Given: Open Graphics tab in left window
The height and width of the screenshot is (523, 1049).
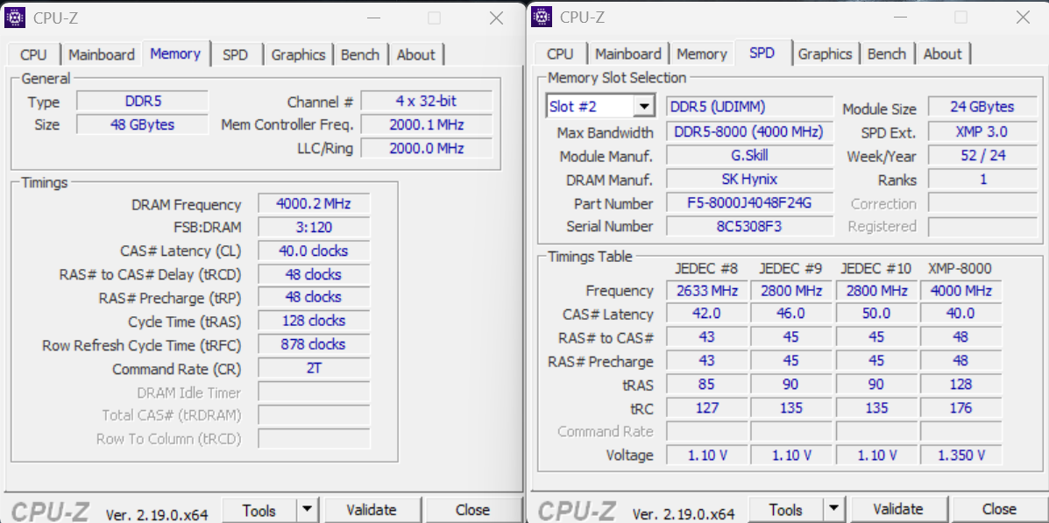Looking at the screenshot, I should pyautogui.click(x=298, y=55).
